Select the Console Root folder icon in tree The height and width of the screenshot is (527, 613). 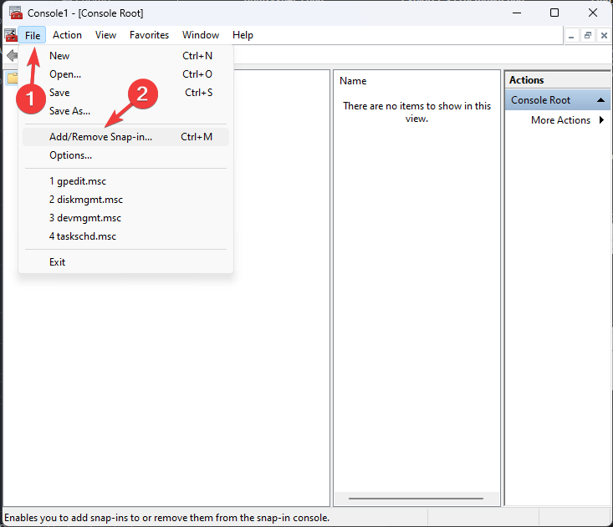pos(13,78)
